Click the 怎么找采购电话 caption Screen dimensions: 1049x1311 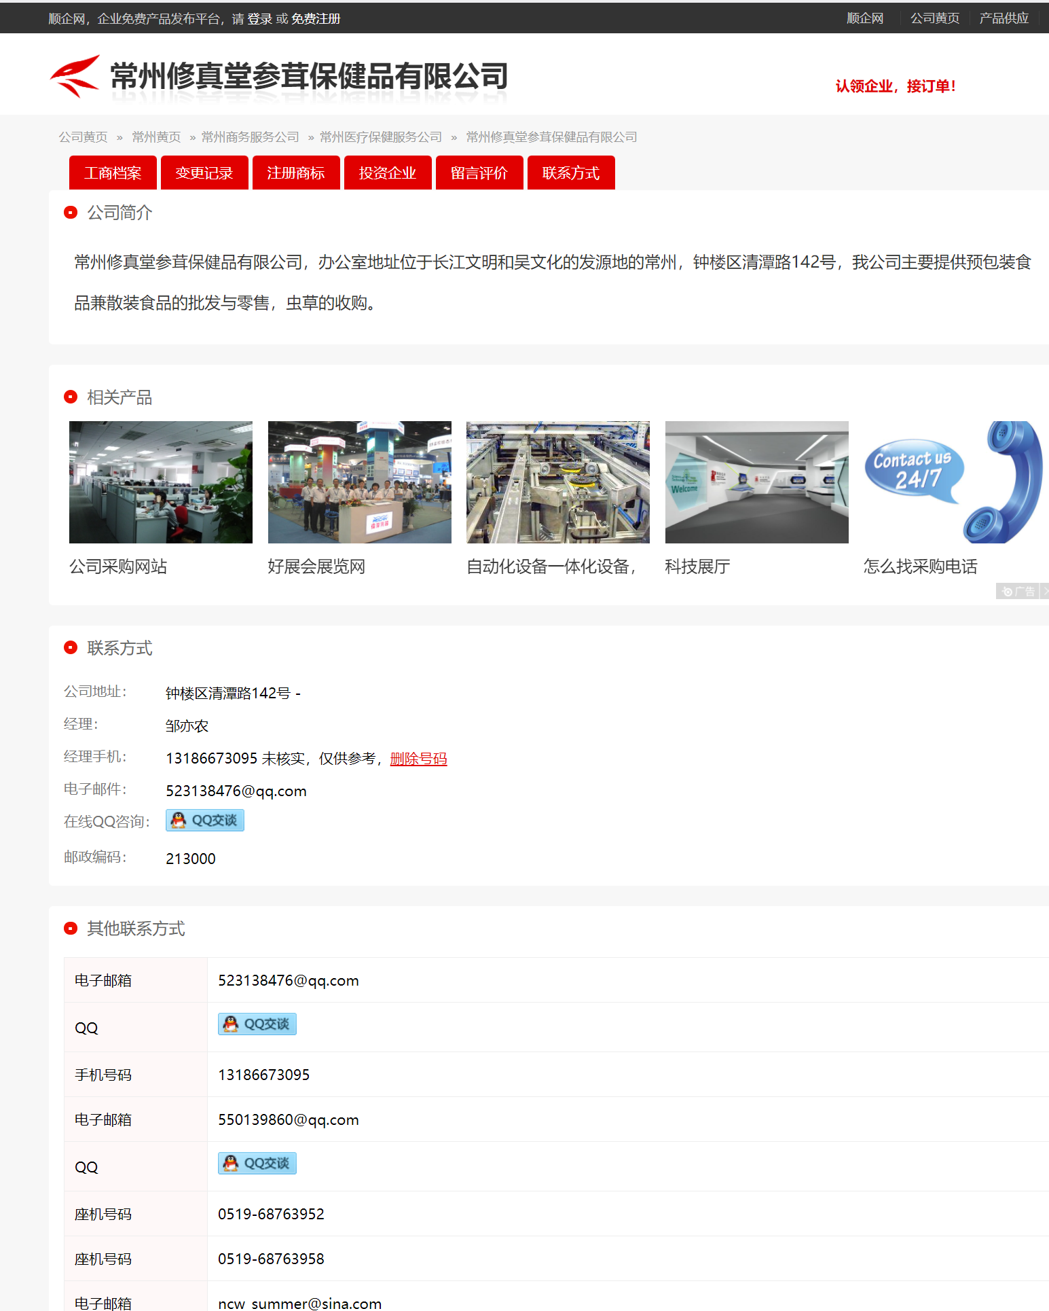[921, 567]
